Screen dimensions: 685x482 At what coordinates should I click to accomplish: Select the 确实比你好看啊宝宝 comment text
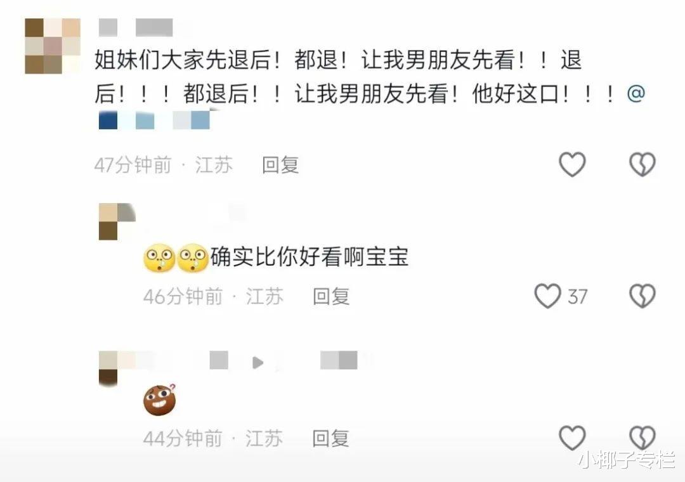pos(310,256)
